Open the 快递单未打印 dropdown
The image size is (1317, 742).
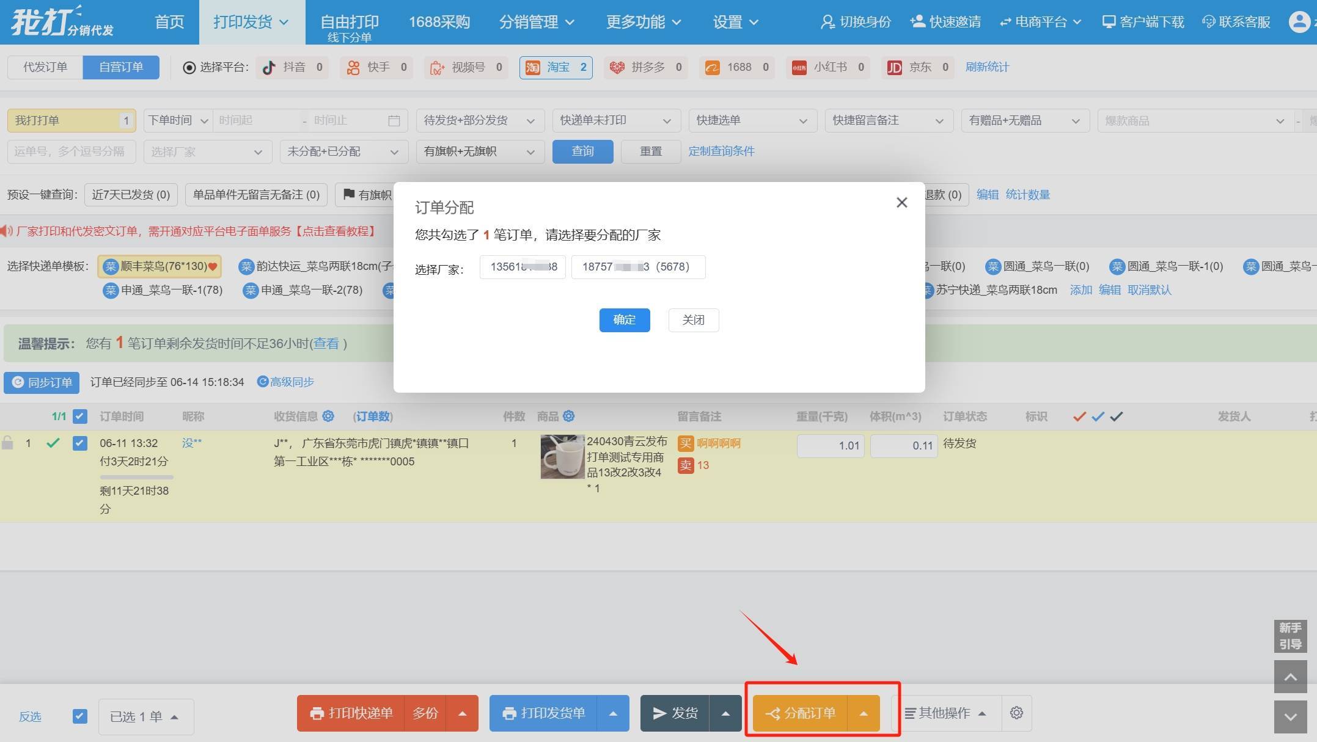615,121
